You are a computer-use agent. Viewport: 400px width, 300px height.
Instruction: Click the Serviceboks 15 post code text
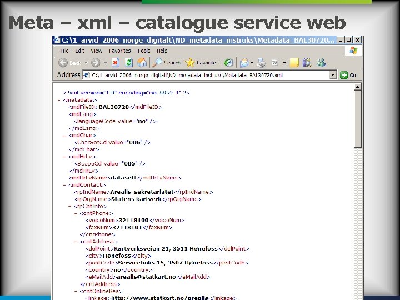(166, 263)
